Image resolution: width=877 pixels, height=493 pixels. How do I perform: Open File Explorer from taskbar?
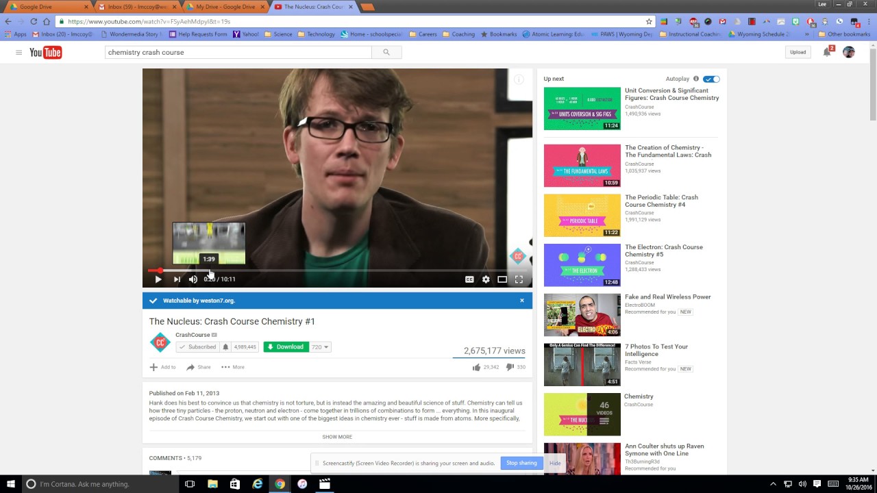click(212, 484)
